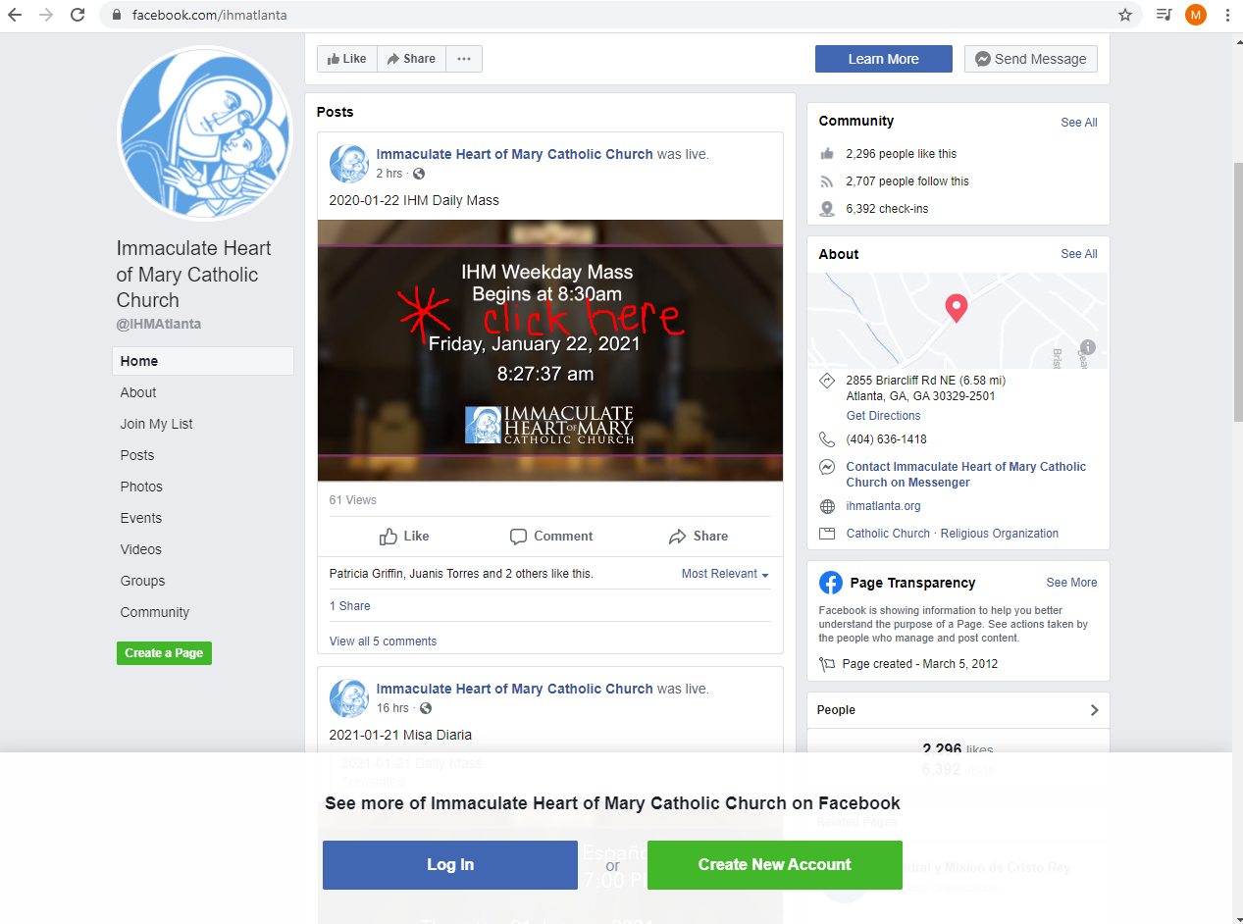The image size is (1243, 924).
Task: Click the 2 hrs post timestamp
Action: [389, 174]
